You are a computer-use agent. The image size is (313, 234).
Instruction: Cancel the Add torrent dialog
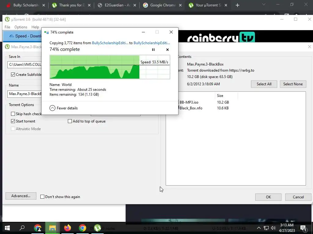click(x=298, y=197)
